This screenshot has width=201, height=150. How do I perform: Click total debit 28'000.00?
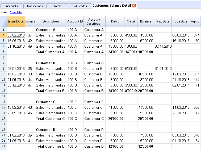tap(115, 91)
